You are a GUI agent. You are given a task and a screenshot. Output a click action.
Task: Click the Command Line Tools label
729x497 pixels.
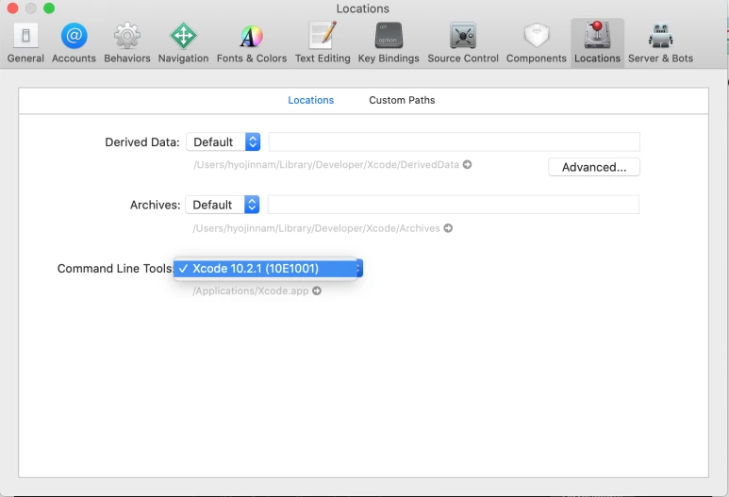coord(115,268)
